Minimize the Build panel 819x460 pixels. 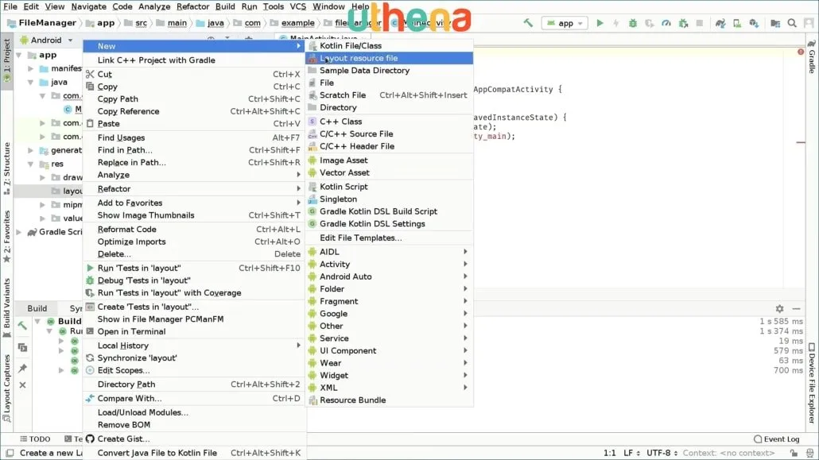click(796, 308)
